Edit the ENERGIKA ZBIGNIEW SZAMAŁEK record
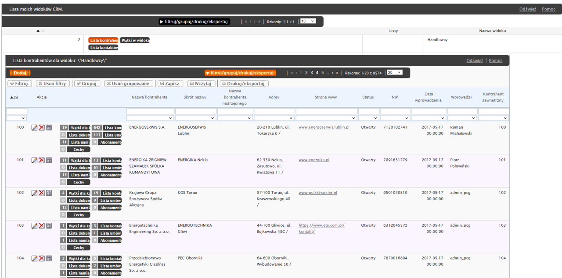The height and width of the screenshot is (278, 562). coord(34,160)
